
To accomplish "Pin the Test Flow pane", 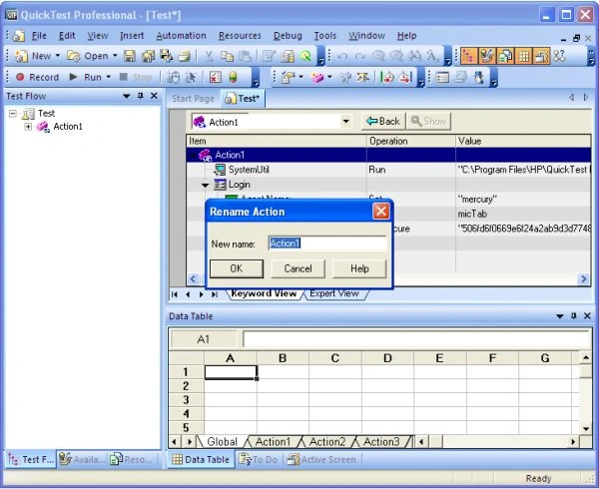I will (140, 96).
